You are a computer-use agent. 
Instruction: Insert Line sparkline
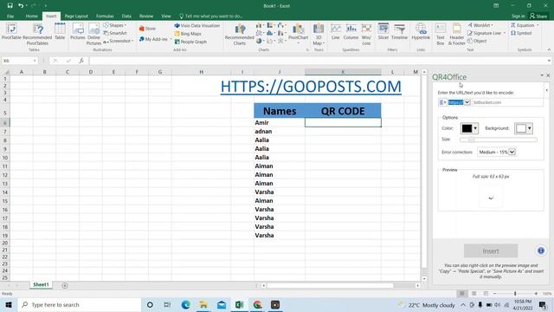(335, 32)
